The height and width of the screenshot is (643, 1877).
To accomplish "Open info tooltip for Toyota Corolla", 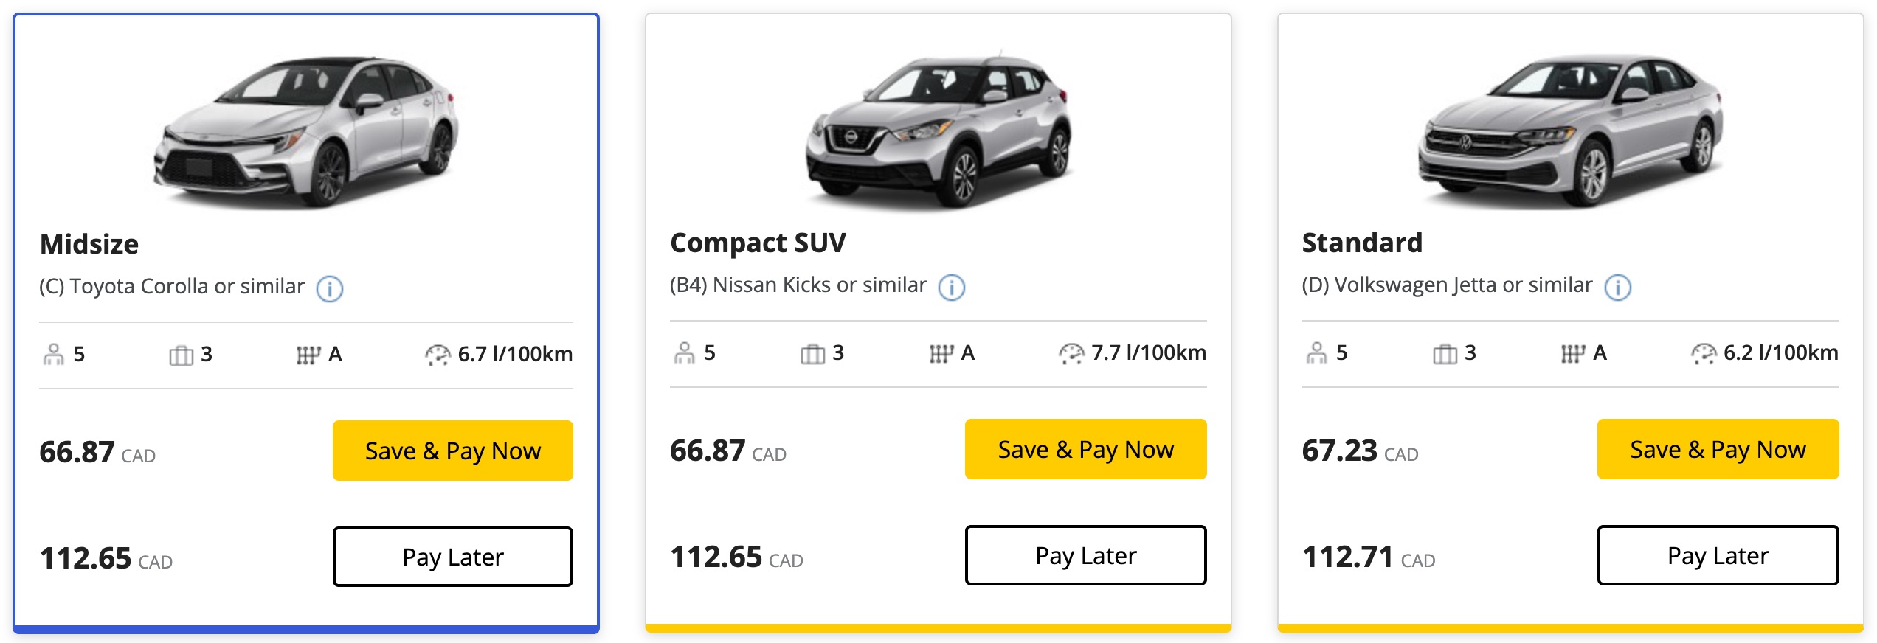I will (331, 289).
